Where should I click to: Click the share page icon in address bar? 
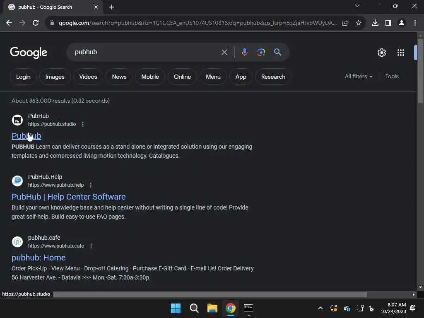345,23
